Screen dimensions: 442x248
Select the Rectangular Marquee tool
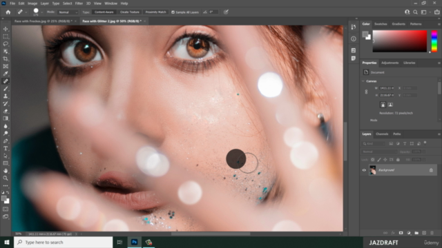[6, 37]
